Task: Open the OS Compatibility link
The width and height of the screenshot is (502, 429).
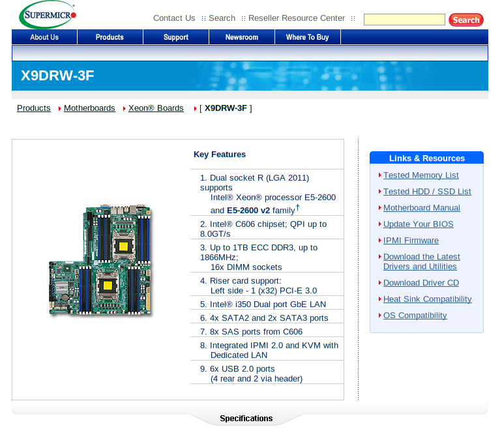Action: click(415, 316)
